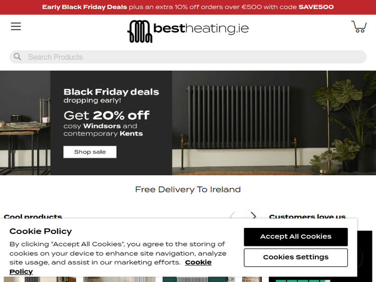The width and height of the screenshot is (376, 282).
Task: Open the brick-wall product thumbnail
Action: pyautogui.click(x=252, y=279)
